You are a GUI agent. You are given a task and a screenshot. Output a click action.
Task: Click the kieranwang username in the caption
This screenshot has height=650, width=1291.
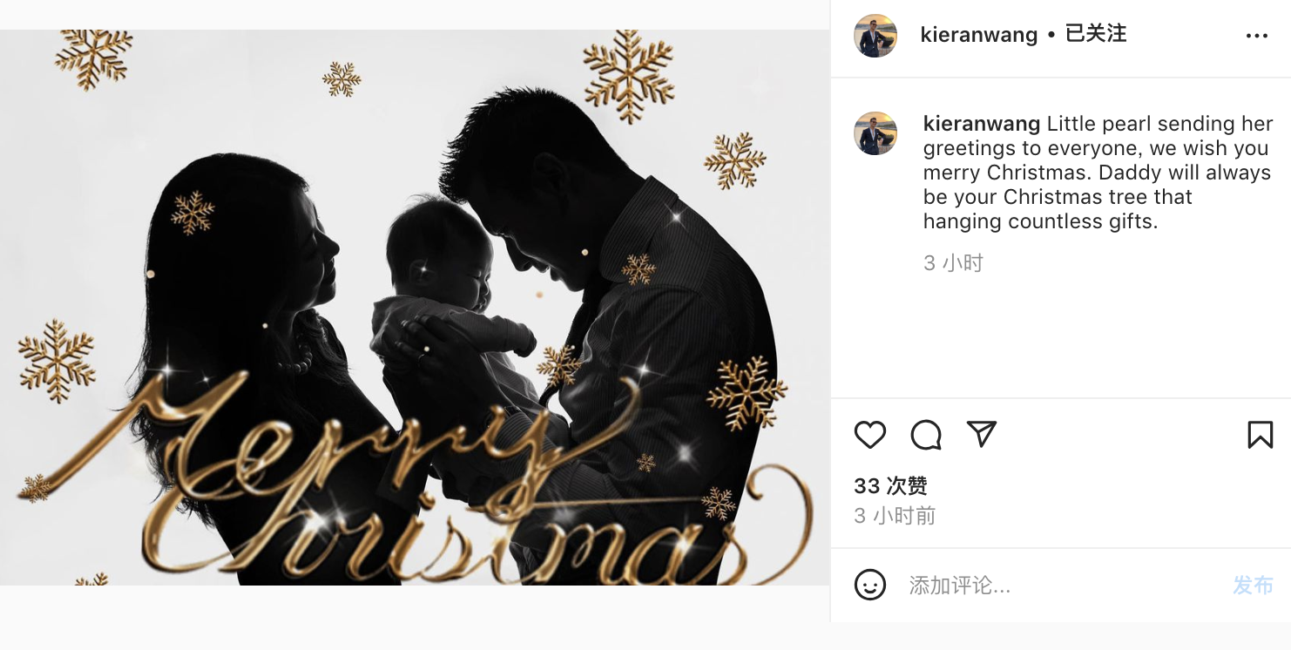coord(982,124)
